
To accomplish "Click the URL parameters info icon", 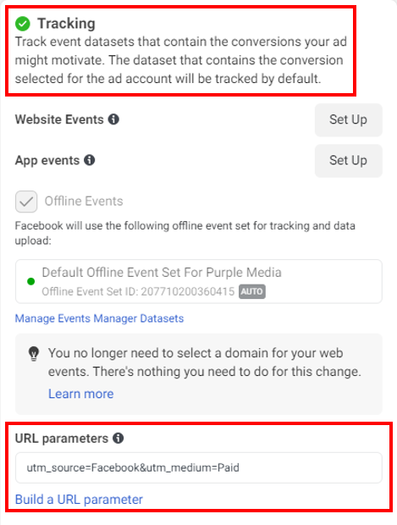I will point(119,438).
